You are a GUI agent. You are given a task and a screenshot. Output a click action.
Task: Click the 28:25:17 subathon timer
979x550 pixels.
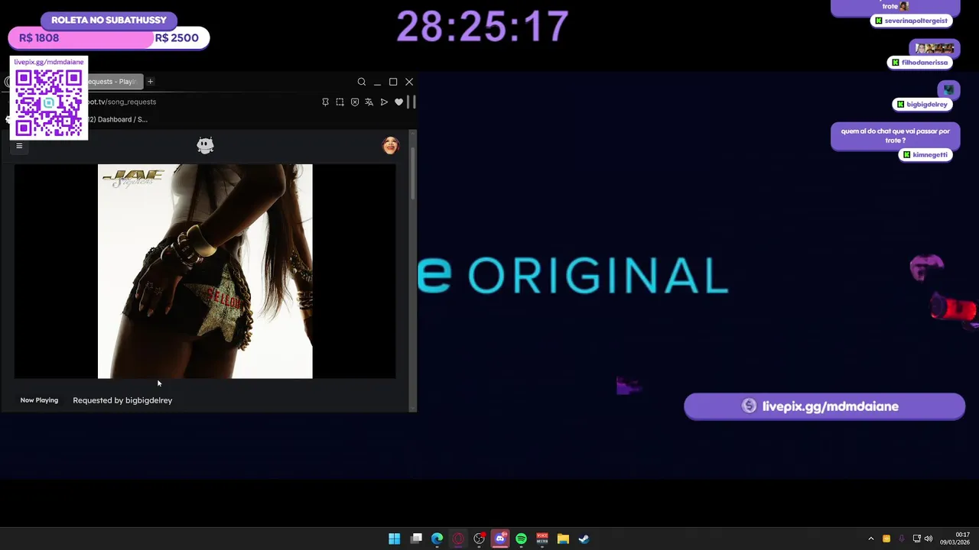483,27
